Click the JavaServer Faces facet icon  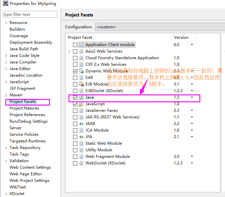click(x=81, y=111)
